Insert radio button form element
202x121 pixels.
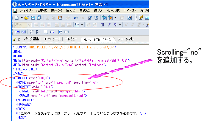pos(32,32)
